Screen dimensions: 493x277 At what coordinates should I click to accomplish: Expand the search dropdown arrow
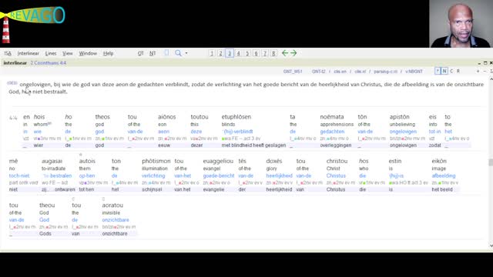pos(186,53)
